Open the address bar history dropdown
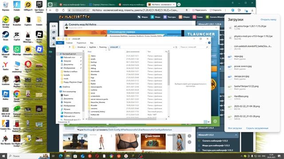 pos(174,47)
